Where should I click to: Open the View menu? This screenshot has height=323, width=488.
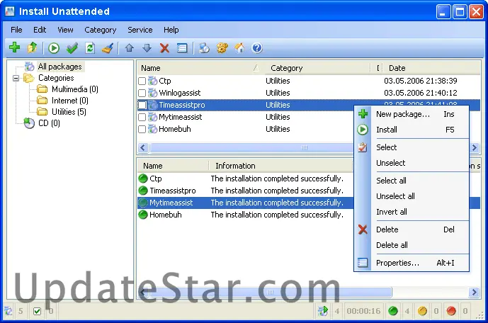[65, 30]
